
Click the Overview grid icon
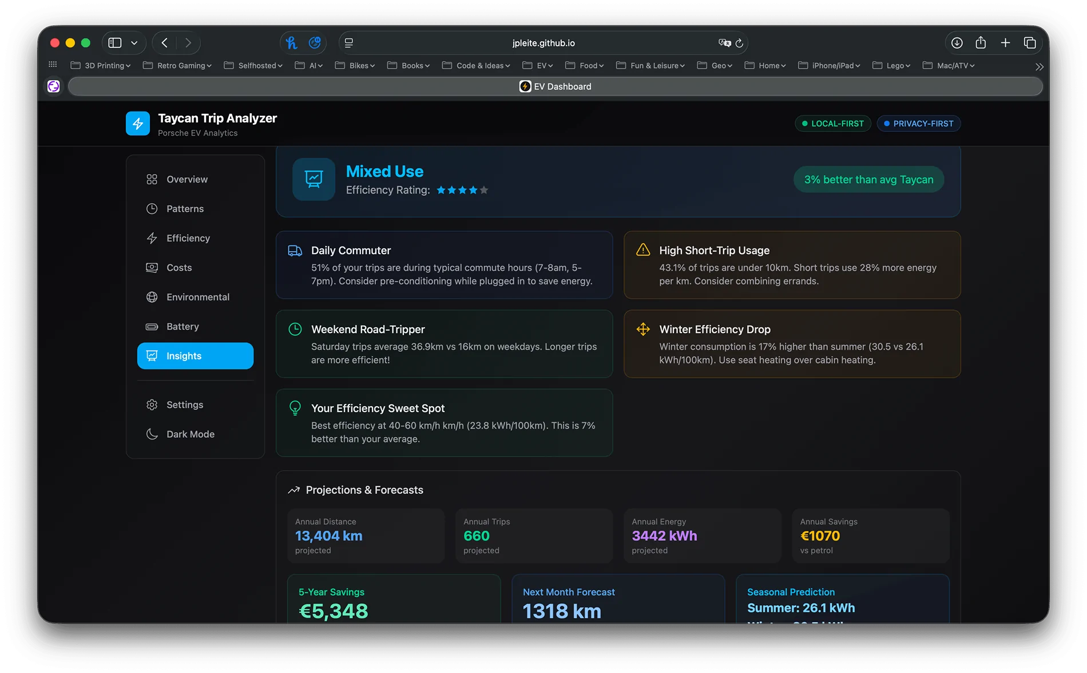[152, 179]
